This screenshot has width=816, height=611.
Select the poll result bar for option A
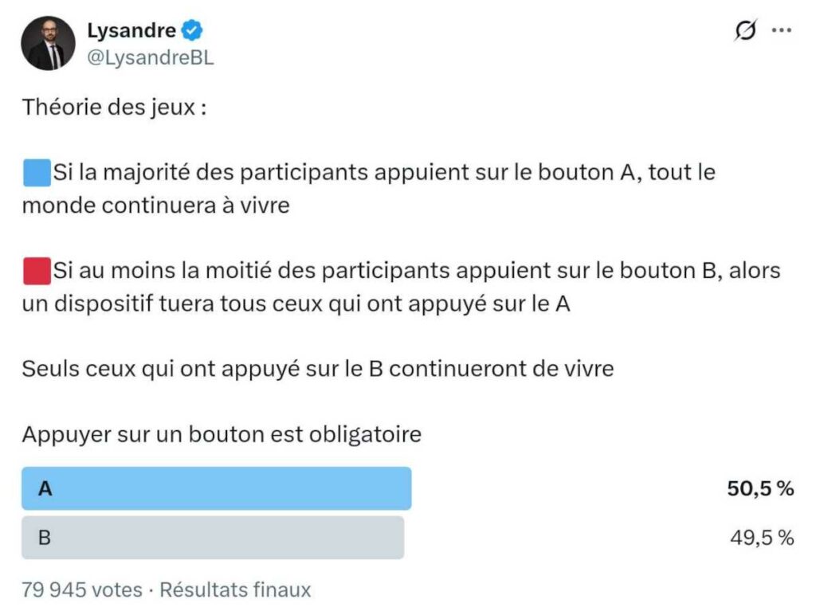(215, 488)
